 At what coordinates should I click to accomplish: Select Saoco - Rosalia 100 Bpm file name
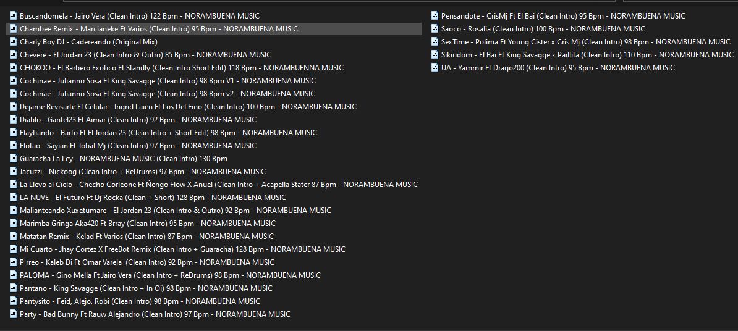[543, 29]
